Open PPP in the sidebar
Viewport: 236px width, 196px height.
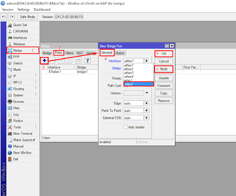pos(23,57)
